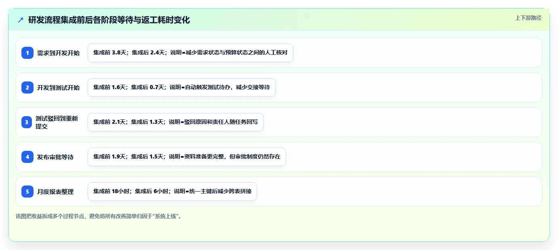Viewport: 558px width, 250px height.
Task: Select the 发布审批等待 stage label
Action: (55, 157)
